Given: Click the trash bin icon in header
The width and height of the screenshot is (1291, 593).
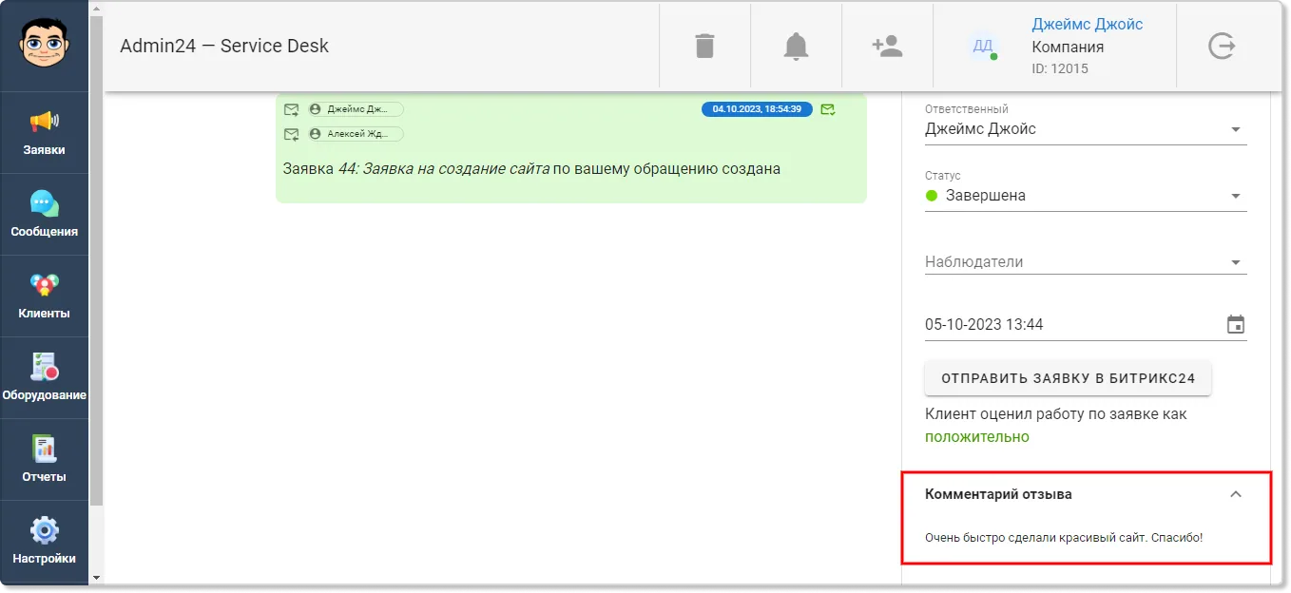Looking at the screenshot, I should point(704,46).
